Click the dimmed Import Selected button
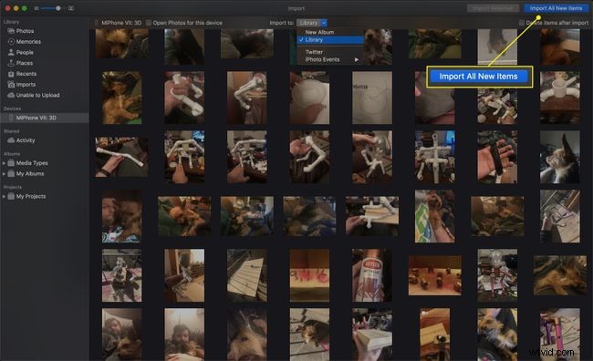Viewport: 593px width, 361px height. [493, 8]
